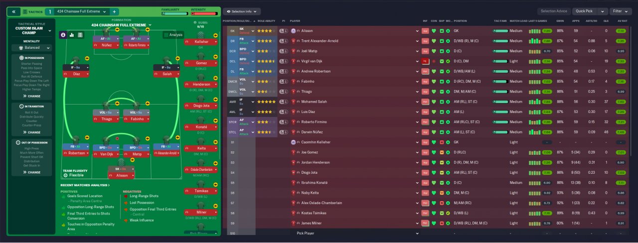Toggle the set-piece view icon on the pitch
638x243 pixels.
pyautogui.click(x=80, y=35)
